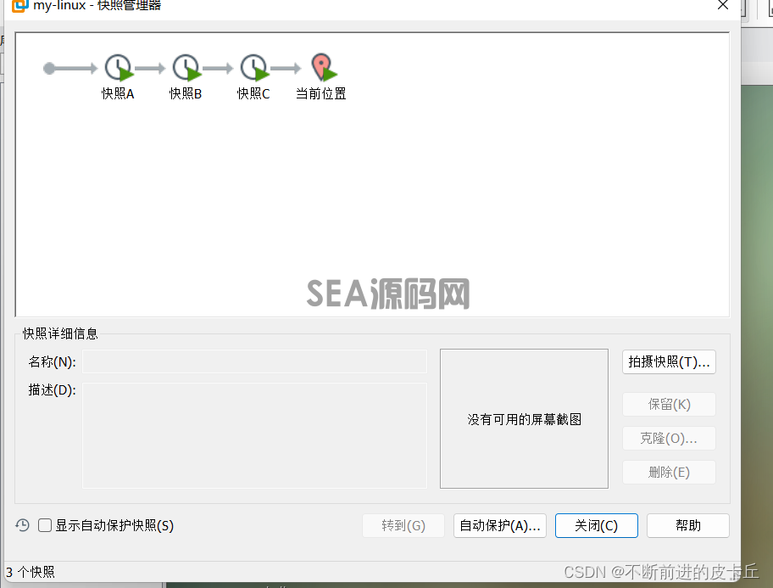Screen dimensions: 773x588
Task: Click the 克隆(O)... button
Action: [x=669, y=438]
